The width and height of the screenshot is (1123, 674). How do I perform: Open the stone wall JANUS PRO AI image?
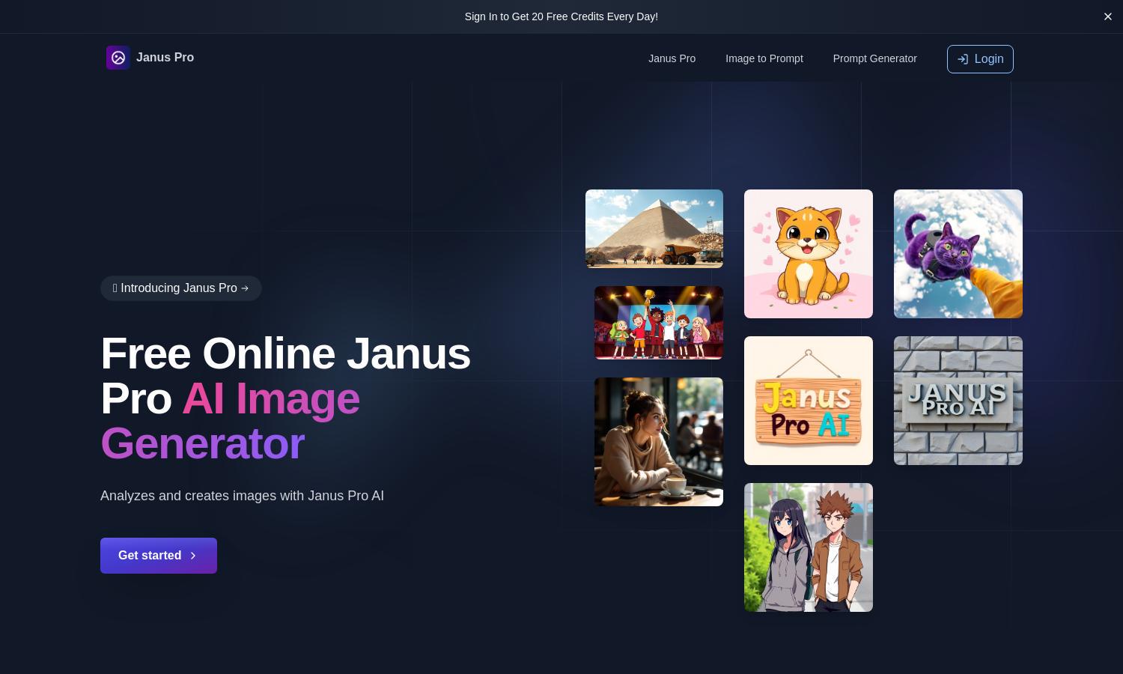[x=958, y=401]
